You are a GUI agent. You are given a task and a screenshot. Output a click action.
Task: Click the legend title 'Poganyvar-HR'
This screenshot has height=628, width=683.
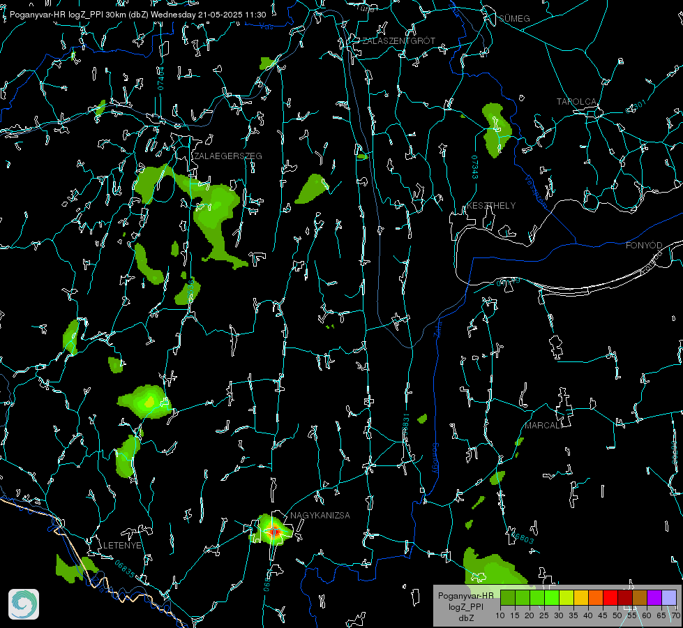click(465, 596)
